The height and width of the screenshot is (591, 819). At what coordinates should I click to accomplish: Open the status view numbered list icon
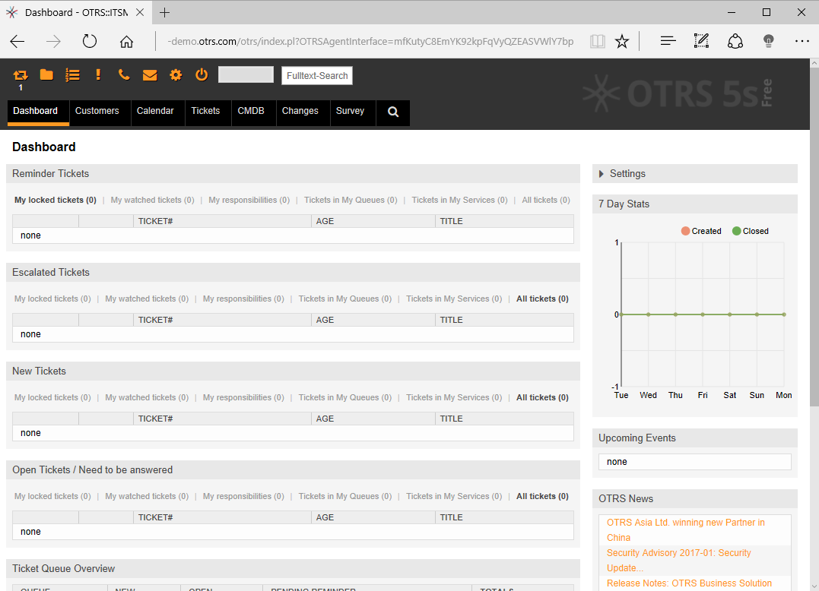[72, 74]
